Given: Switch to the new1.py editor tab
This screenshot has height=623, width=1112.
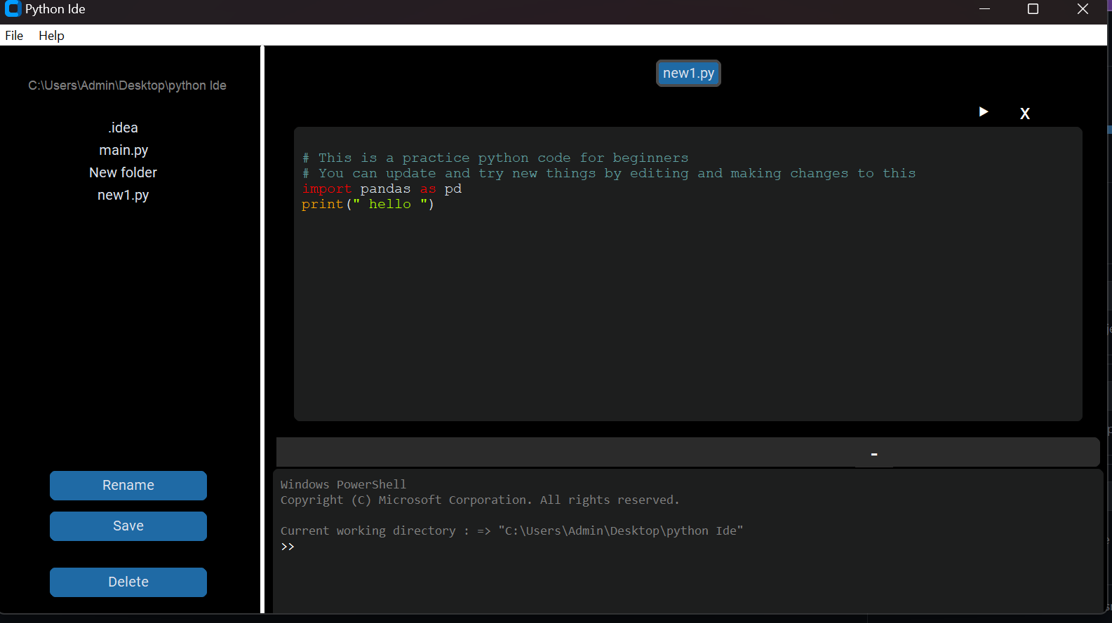Looking at the screenshot, I should [688, 74].
